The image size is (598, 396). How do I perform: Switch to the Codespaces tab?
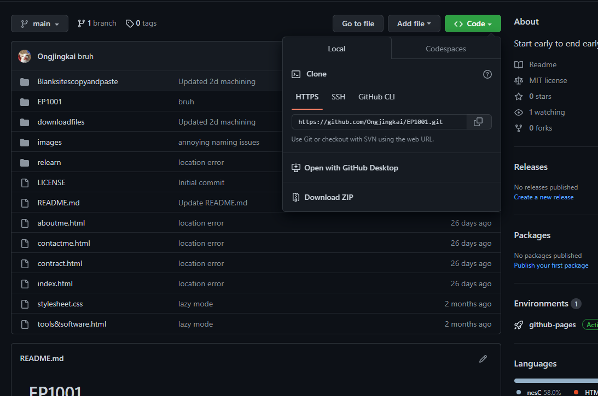tap(446, 49)
